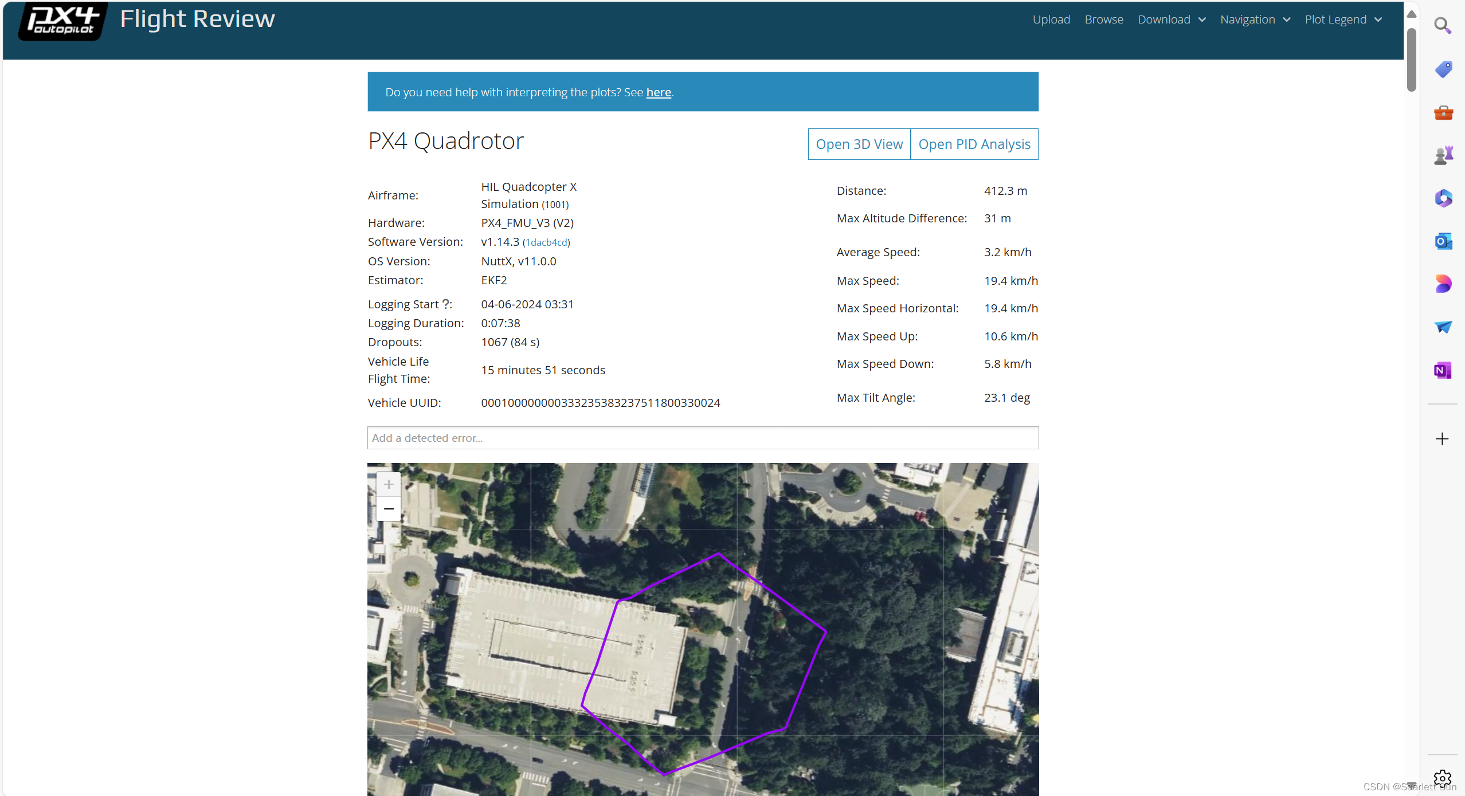This screenshot has width=1465, height=796.
Task: Click the PX4 autopilot logo
Action: [x=63, y=21]
